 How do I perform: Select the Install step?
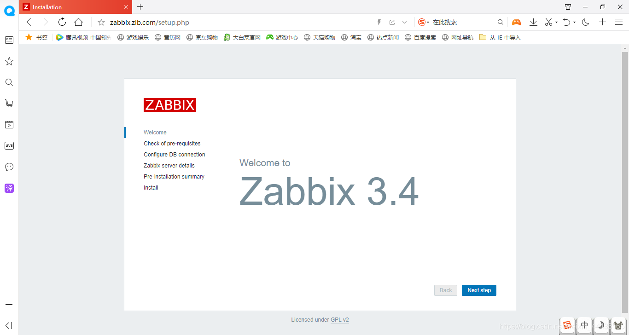pos(151,188)
